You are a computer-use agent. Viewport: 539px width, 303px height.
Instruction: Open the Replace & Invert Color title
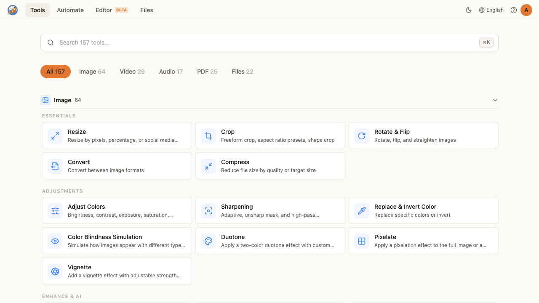[405, 207]
